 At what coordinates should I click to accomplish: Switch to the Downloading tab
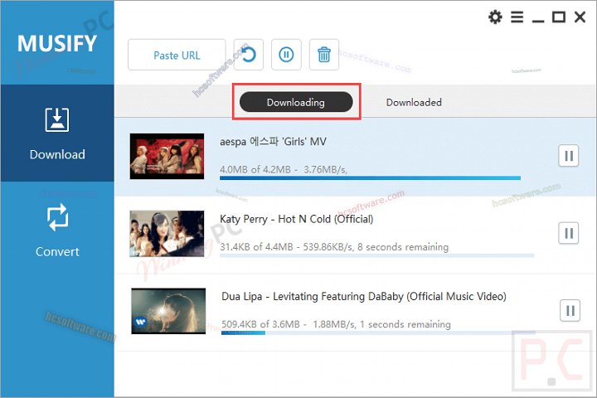pyautogui.click(x=296, y=102)
